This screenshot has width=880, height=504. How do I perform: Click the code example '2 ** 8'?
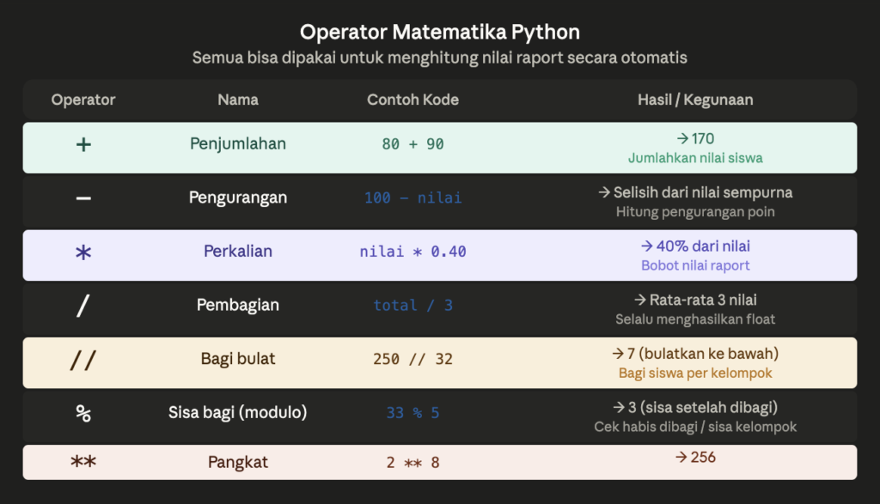pyautogui.click(x=412, y=463)
